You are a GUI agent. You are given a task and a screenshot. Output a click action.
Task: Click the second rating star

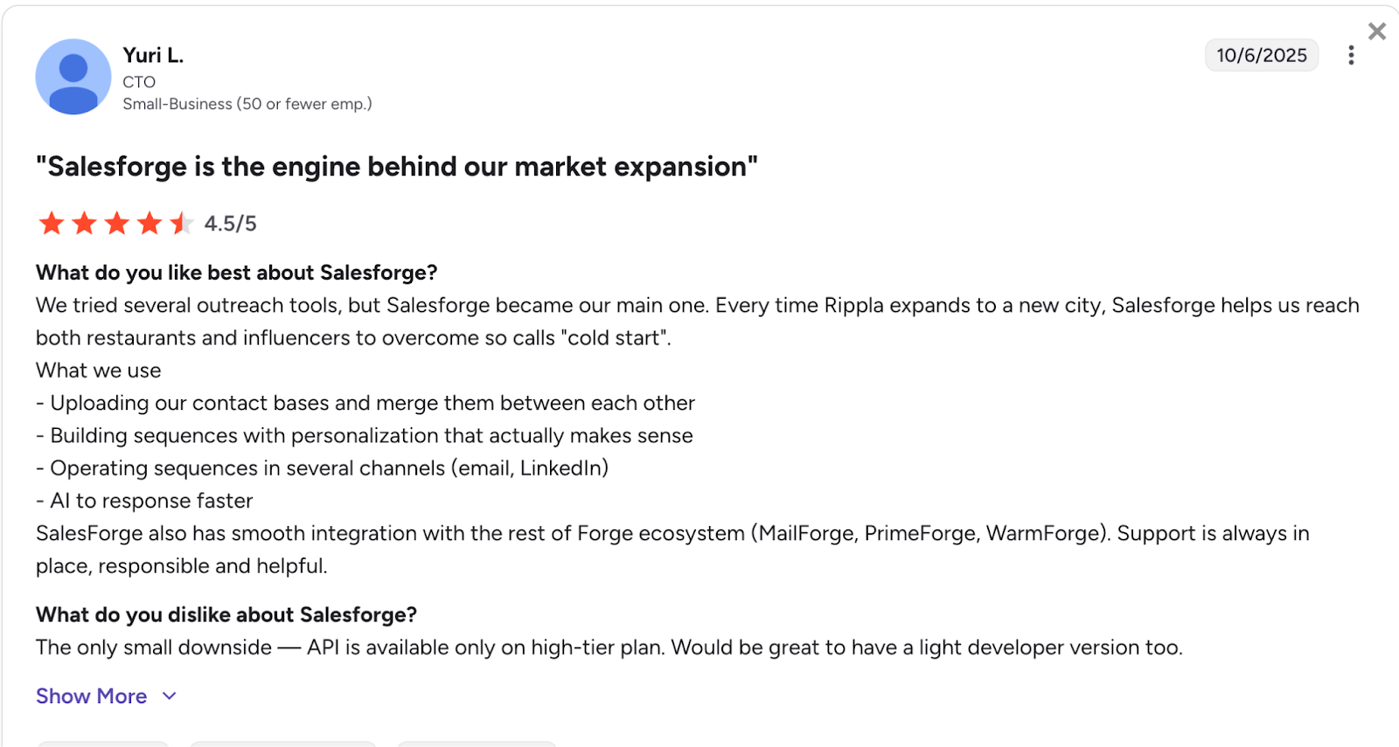pos(85,224)
